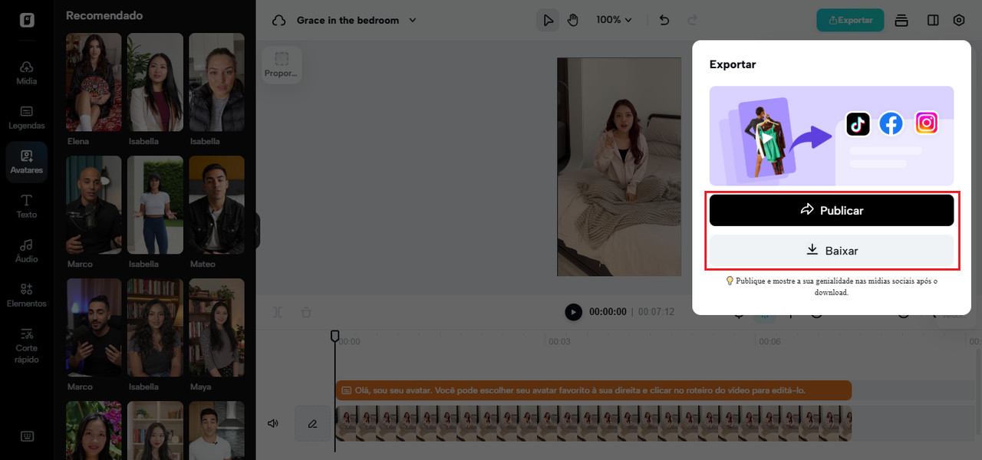Select the Texto tool in sidebar
The height and width of the screenshot is (460, 982).
(27, 205)
